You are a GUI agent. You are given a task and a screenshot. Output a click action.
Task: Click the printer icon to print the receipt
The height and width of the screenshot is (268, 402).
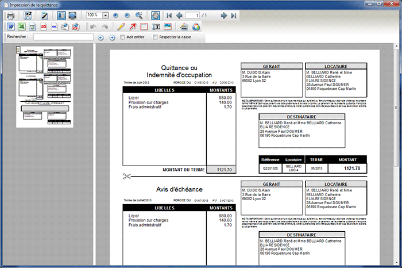click(x=10, y=16)
